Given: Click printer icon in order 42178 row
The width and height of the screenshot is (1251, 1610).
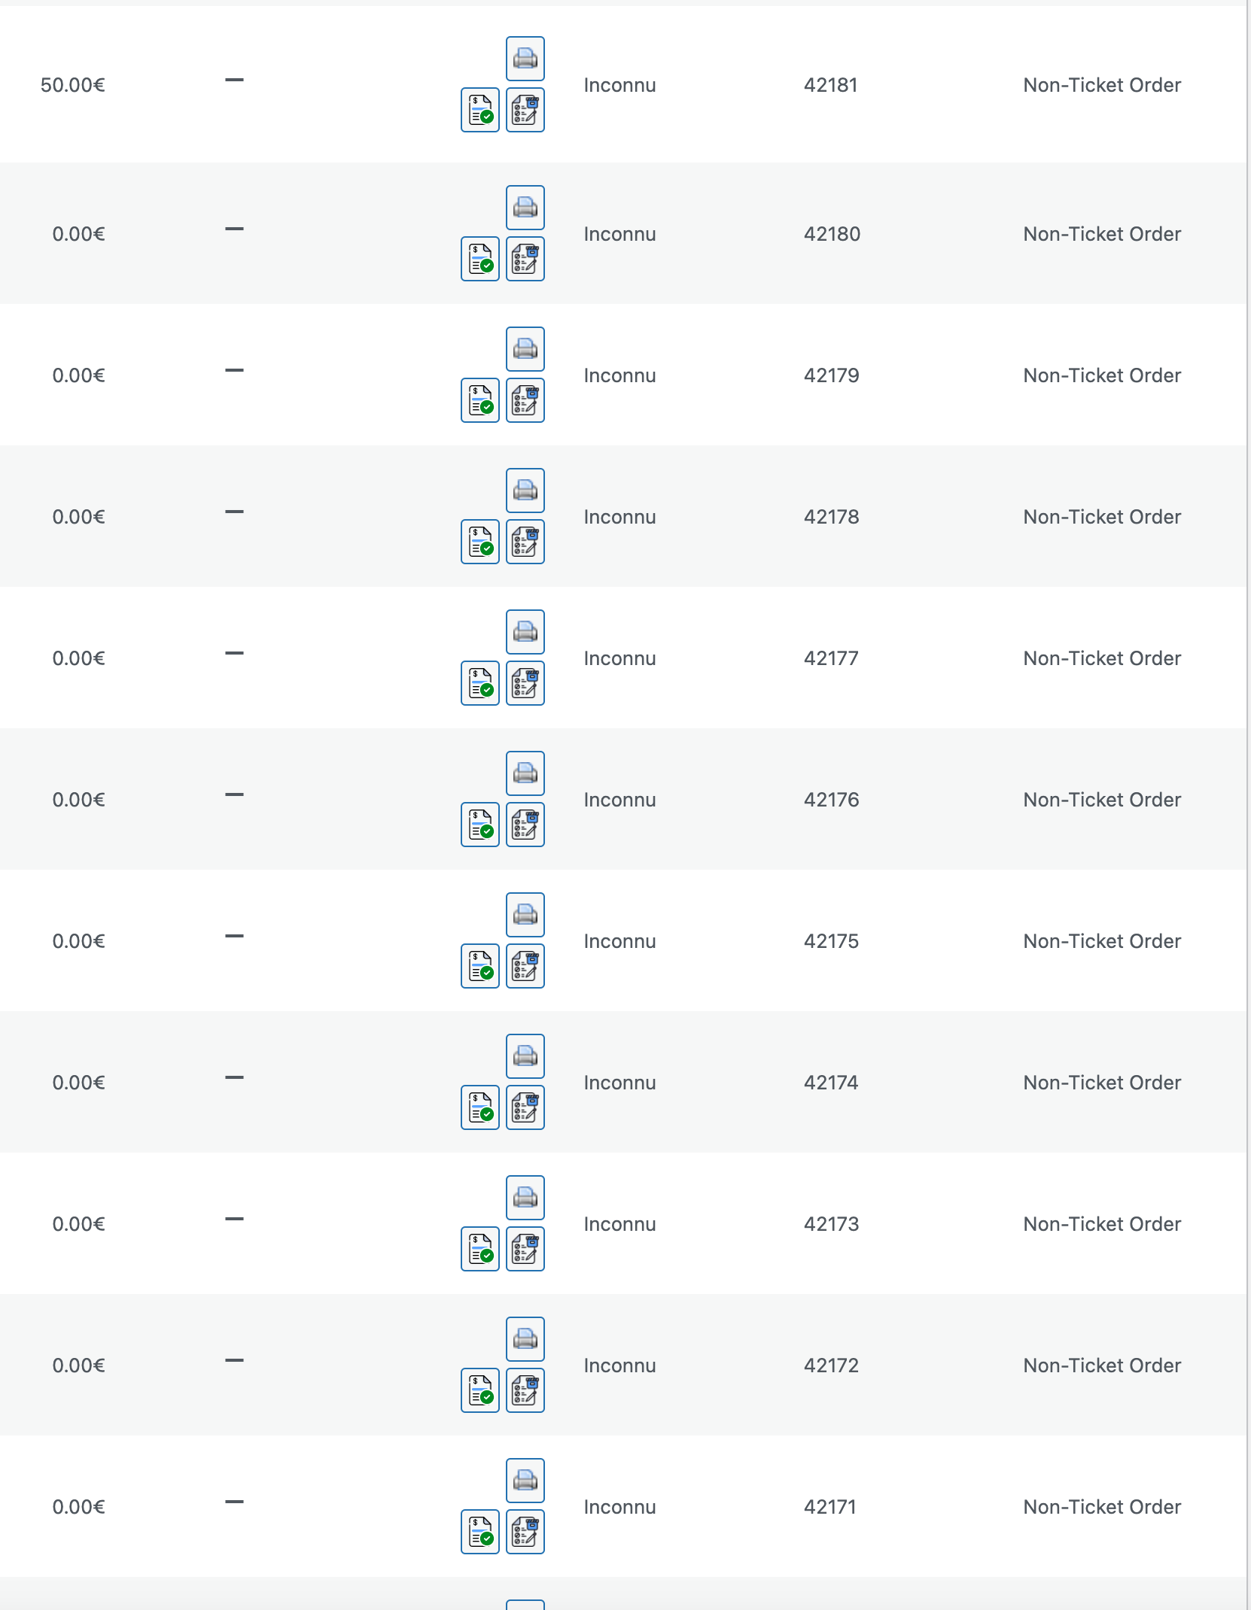Looking at the screenshot, I should 525,491.
